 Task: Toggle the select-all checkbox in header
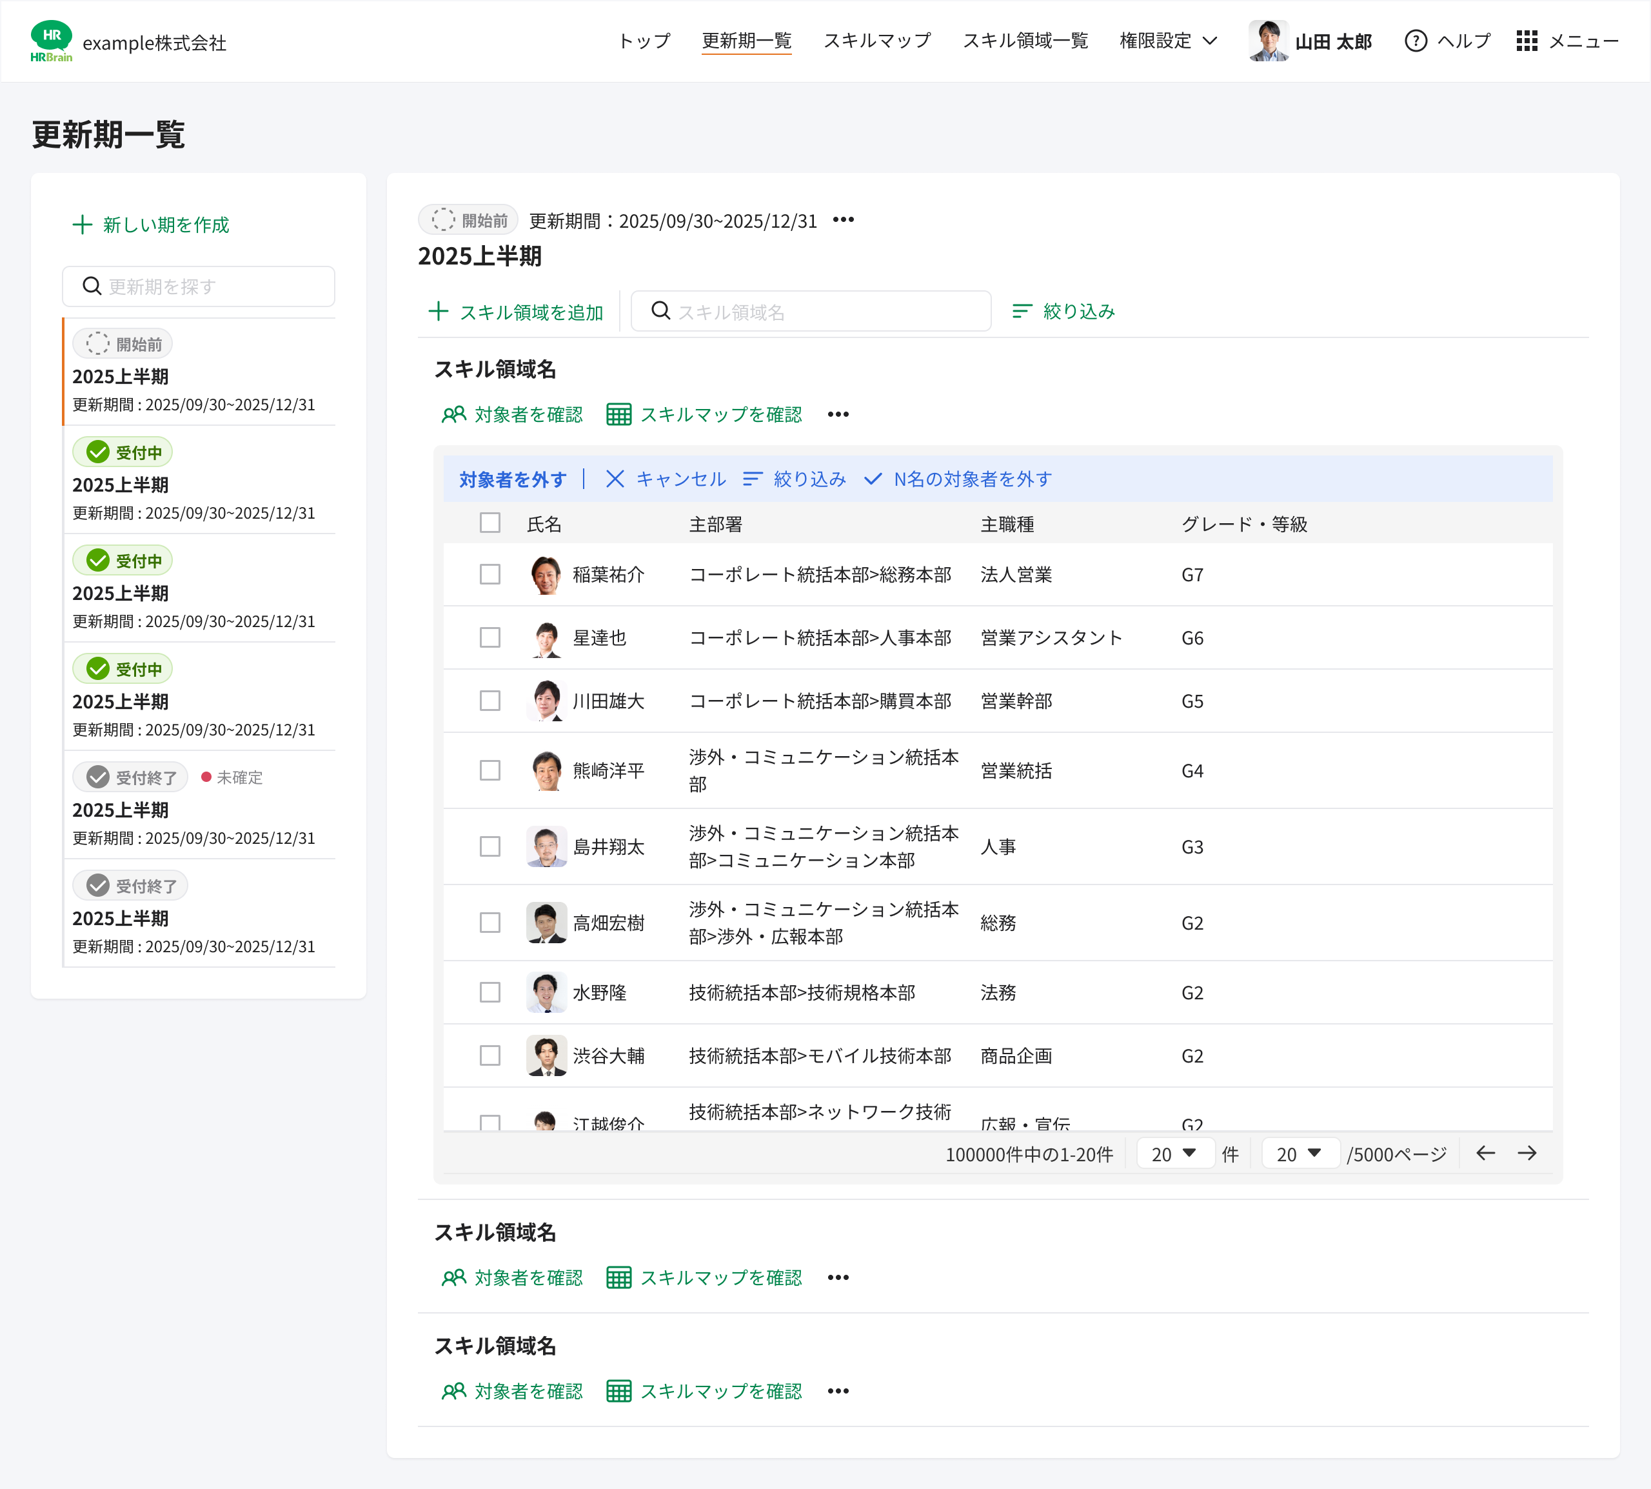tap(490, 524)
